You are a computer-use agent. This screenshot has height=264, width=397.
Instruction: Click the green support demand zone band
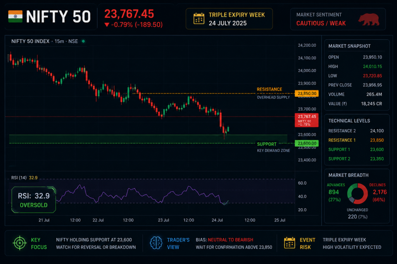[x=148, y=139]
